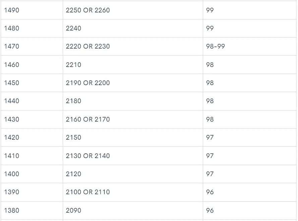Screen dimensions: 298x221
Task: Select the 2180 table cell
Action: coord(74,101)
